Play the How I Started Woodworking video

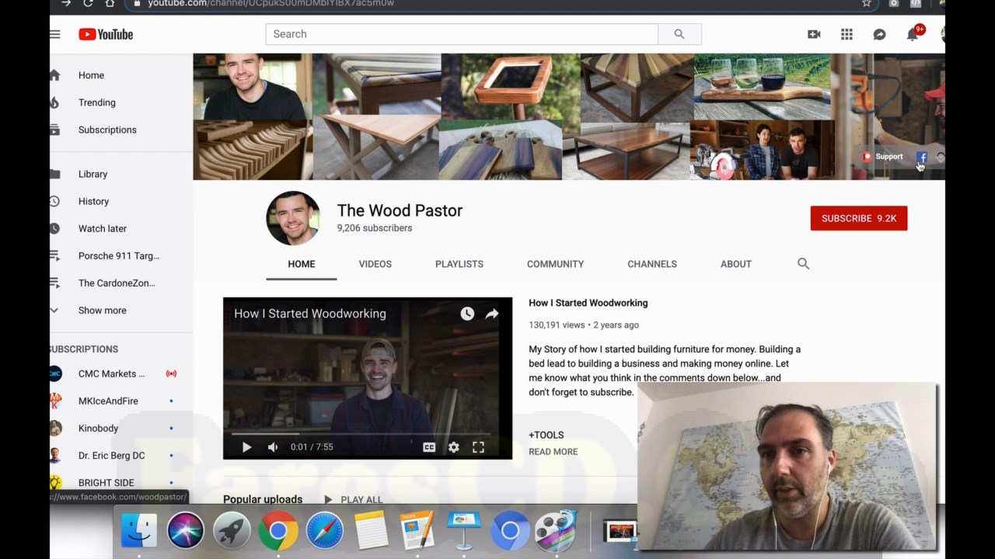246,447
